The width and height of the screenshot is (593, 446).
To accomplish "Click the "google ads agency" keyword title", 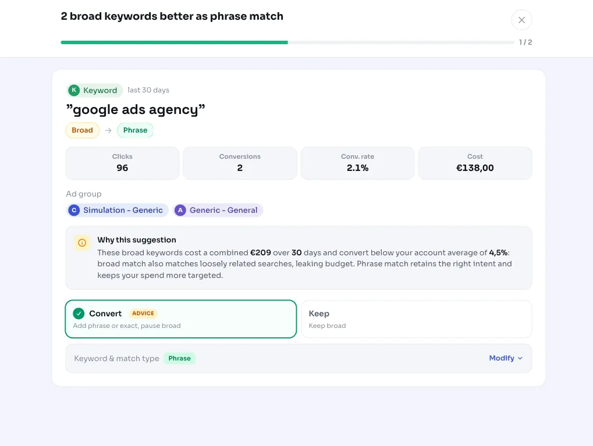I will (136, 109).
